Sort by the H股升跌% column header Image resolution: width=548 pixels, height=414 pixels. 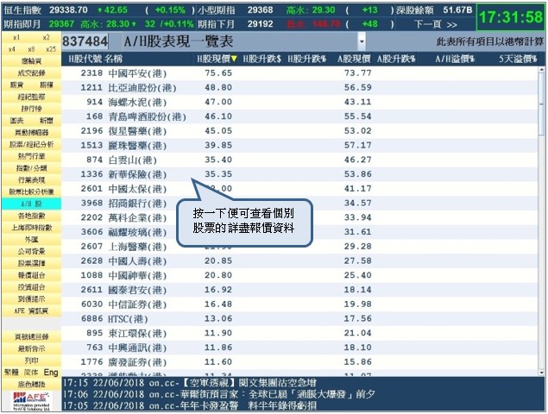coord(307,59)
